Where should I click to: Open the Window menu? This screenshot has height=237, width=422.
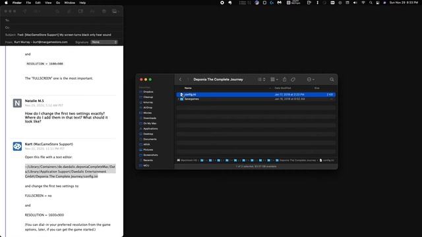(x=70, y=3)
